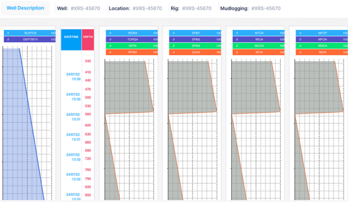This screenshot has height=202, width=348.
Task: Select the SPM1 curve label
Action: pyautogui.click(x=195, y=33)
